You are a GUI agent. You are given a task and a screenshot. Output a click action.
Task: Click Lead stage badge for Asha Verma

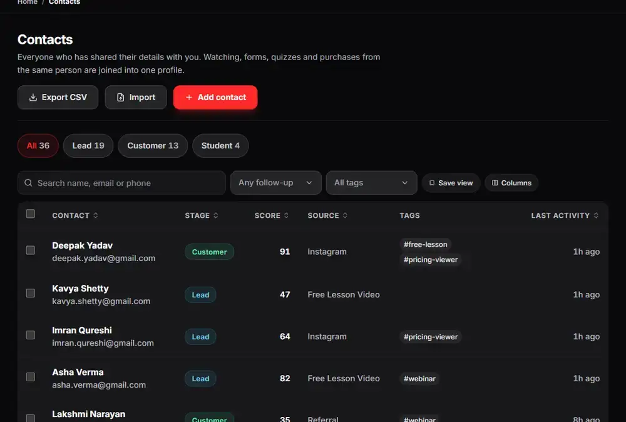point(200,379)
